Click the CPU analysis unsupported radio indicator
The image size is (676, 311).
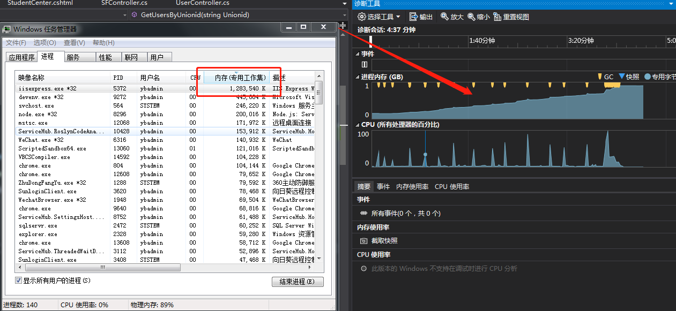pos(364,269)
